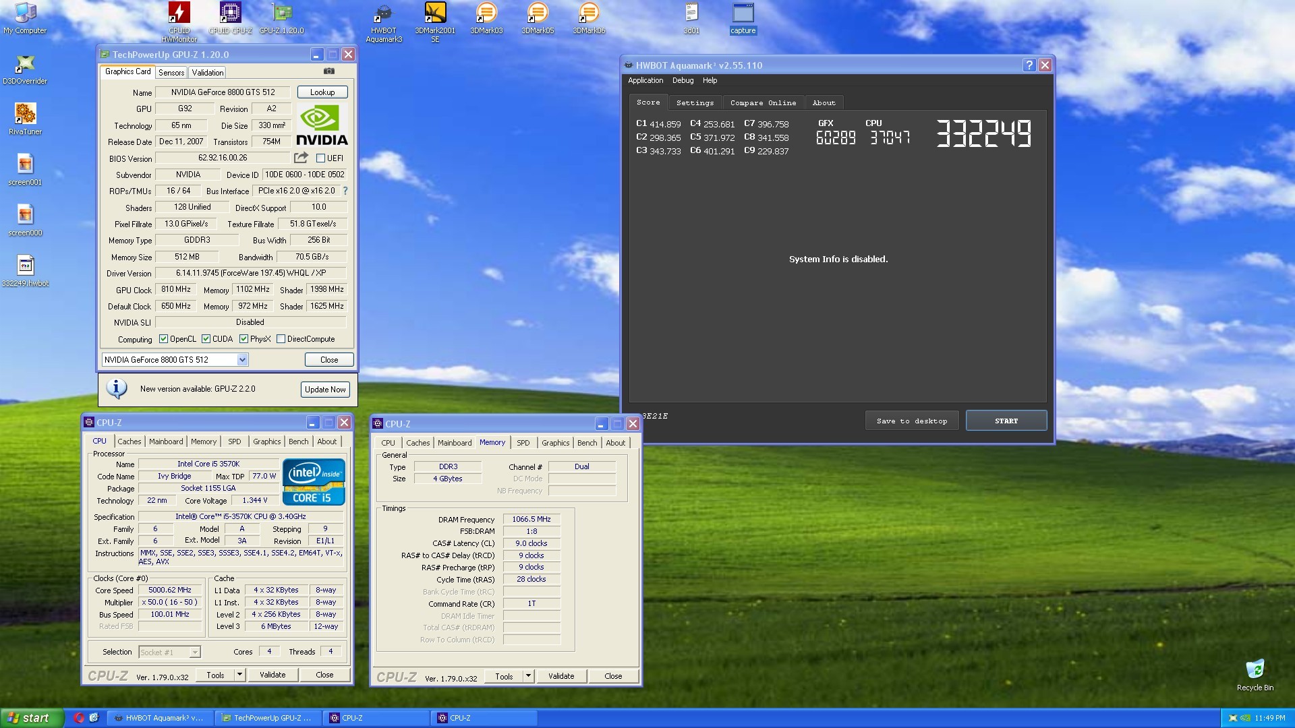1295x728 pixels.
Task: Launch 3DMark03 desktop shortcut
Action: coord(486,18)
